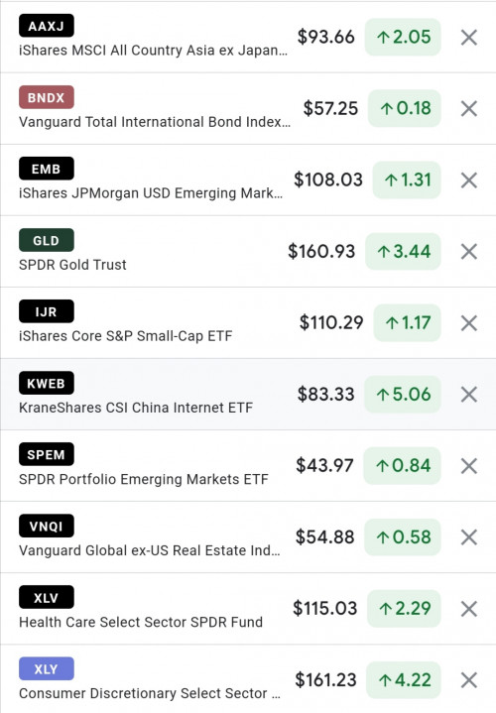This screenshot has height=713, width=496.
Task: Select the green GLD ticker badge
Action: (x=46, y=240)
